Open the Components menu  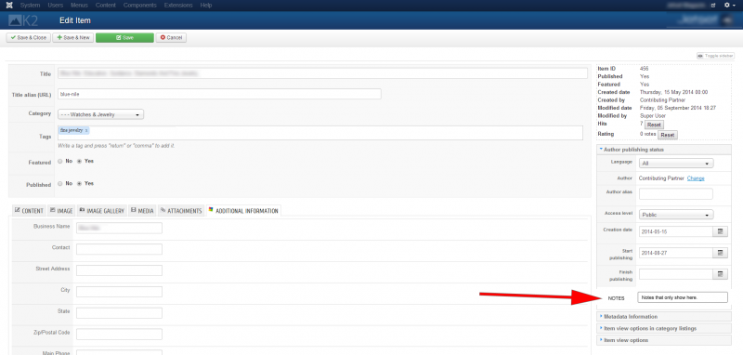click(x=140, y=6)
